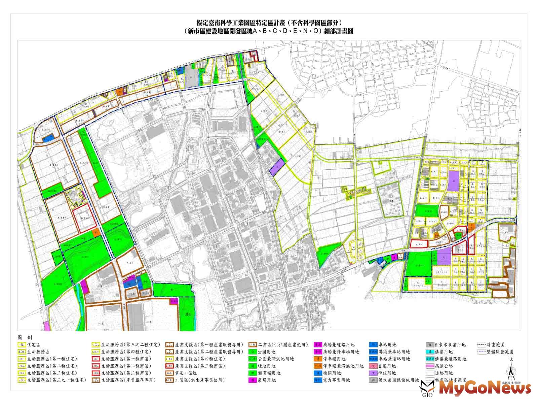Click the red 生活服務區(第二種商業) swatch
This screenshot has height=404, width=538.
click(95, 366)
